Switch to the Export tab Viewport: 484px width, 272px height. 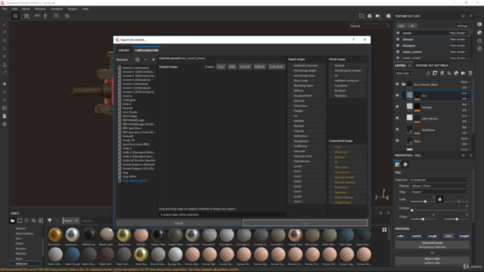pos(124,51)
